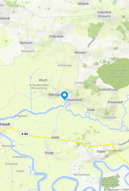129x191 pixels.
Task: Click the OSM attribution link
Action: 125,189
